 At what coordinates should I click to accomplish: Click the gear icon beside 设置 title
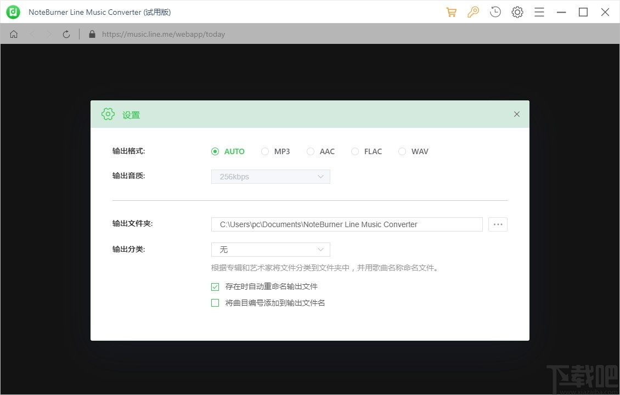click(x=108, y=114)
